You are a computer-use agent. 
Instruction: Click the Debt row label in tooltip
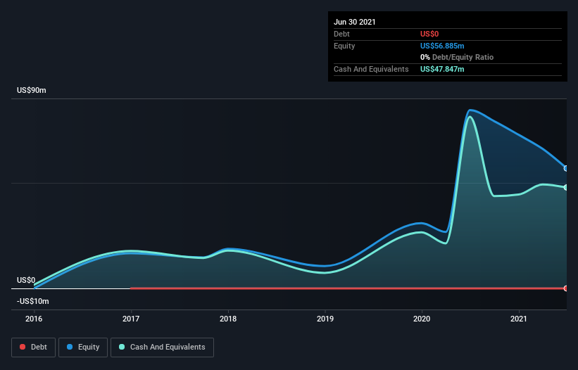pos(341,34)
